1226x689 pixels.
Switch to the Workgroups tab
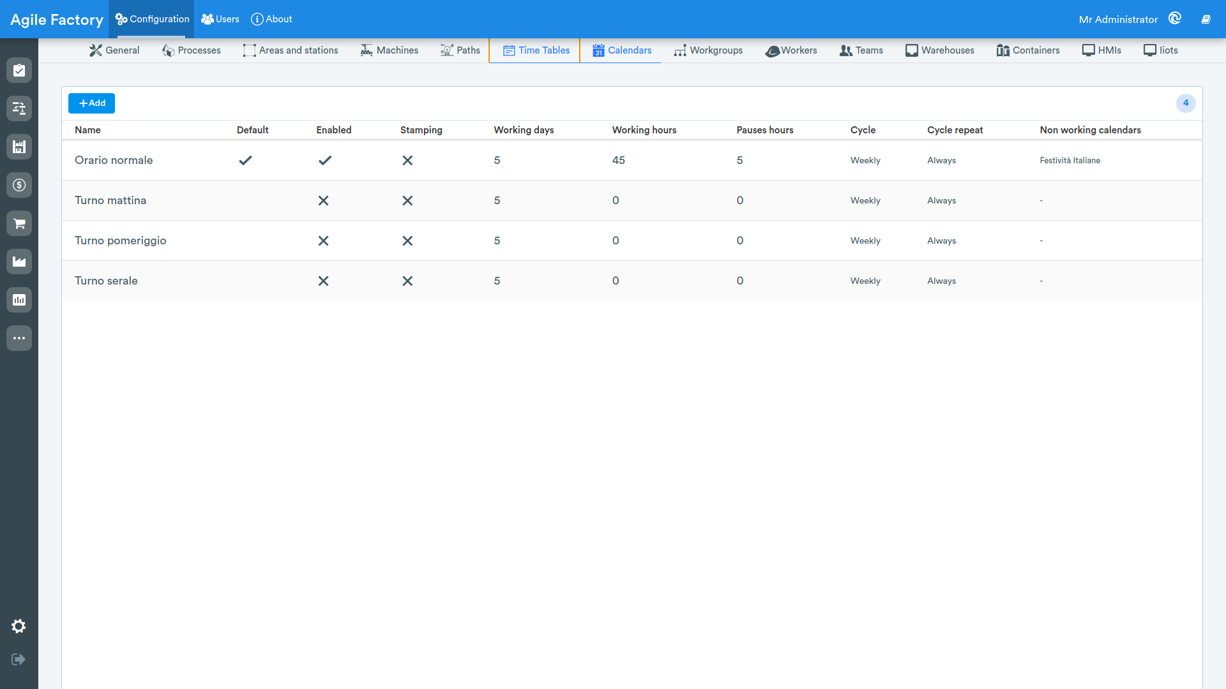click(x=708, y=50)
